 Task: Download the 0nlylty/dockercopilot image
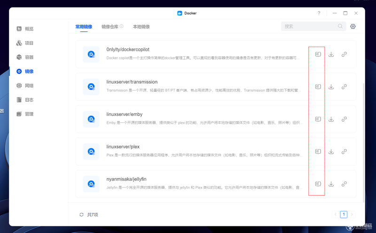[331, 54]
